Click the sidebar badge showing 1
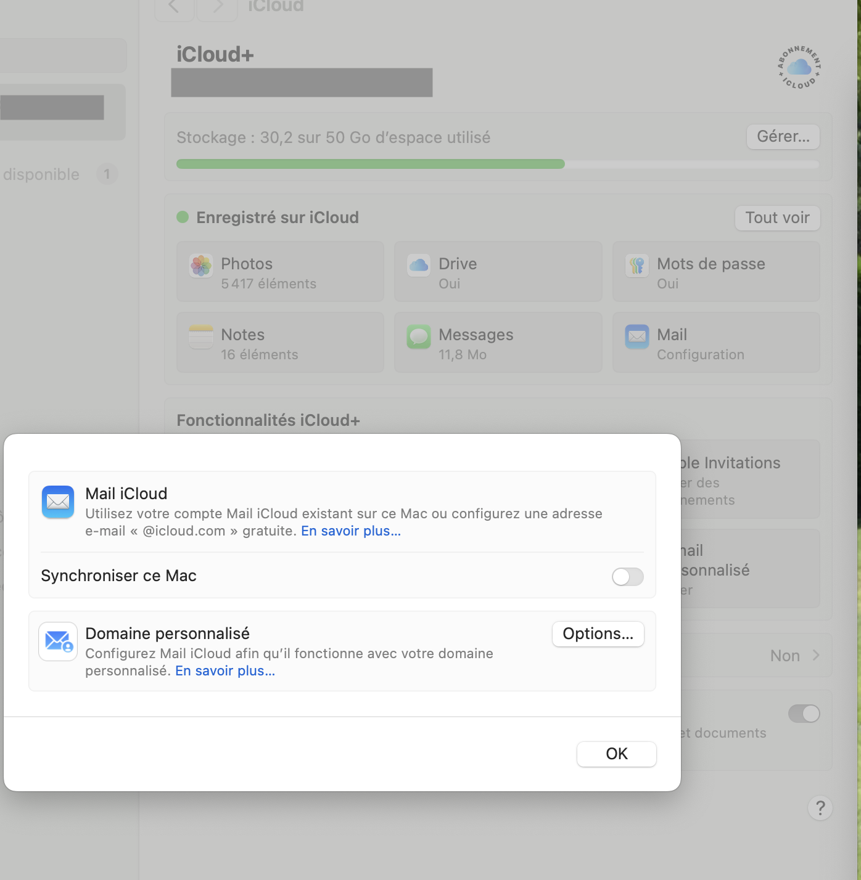 tap(107, 174)
